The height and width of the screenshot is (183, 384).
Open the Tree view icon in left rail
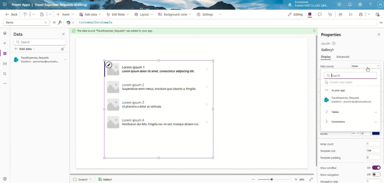tap(4, 33)
